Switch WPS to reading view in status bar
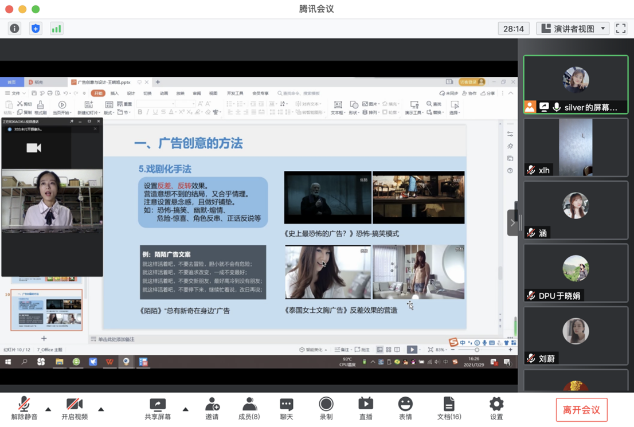 397,350
